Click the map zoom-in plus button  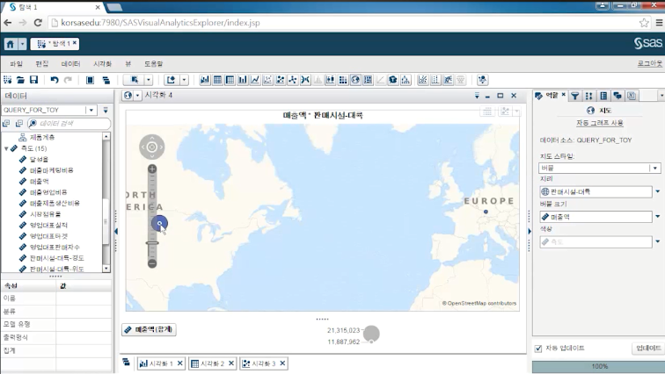click(152, 169)
